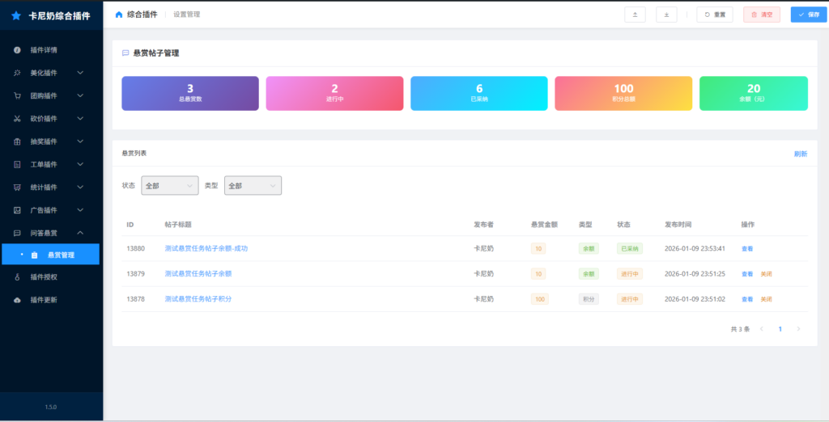Click the blue 保存 button

(809, 15)
